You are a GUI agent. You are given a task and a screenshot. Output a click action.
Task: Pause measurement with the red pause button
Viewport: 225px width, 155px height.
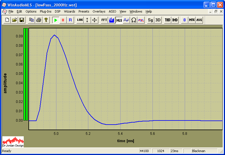63,20
